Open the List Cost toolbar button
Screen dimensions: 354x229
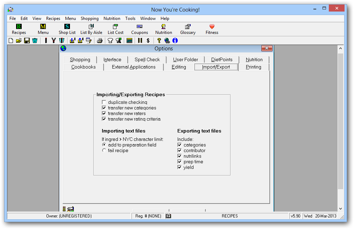click(x=115, y=29)
